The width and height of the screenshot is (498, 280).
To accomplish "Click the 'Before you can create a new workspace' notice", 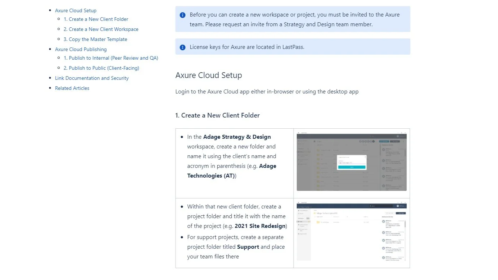I will [x=294, y=20].
